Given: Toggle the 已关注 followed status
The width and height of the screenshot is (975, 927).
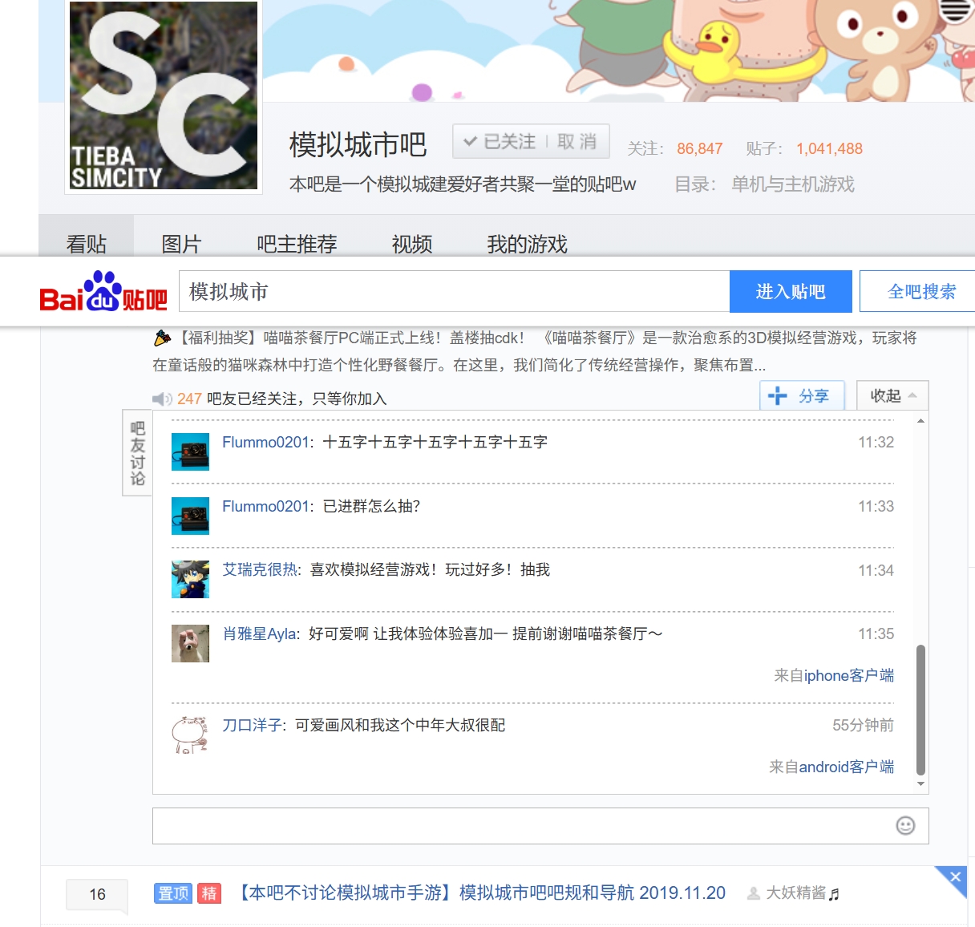Looking at the screenshot, I should point(500,142).
